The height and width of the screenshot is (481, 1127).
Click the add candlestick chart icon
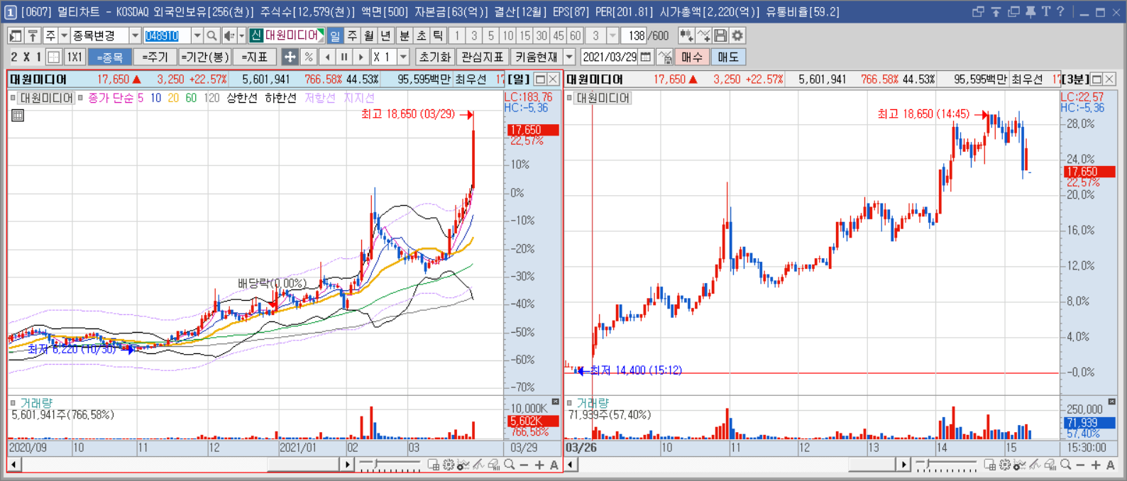tap(686, 35)
